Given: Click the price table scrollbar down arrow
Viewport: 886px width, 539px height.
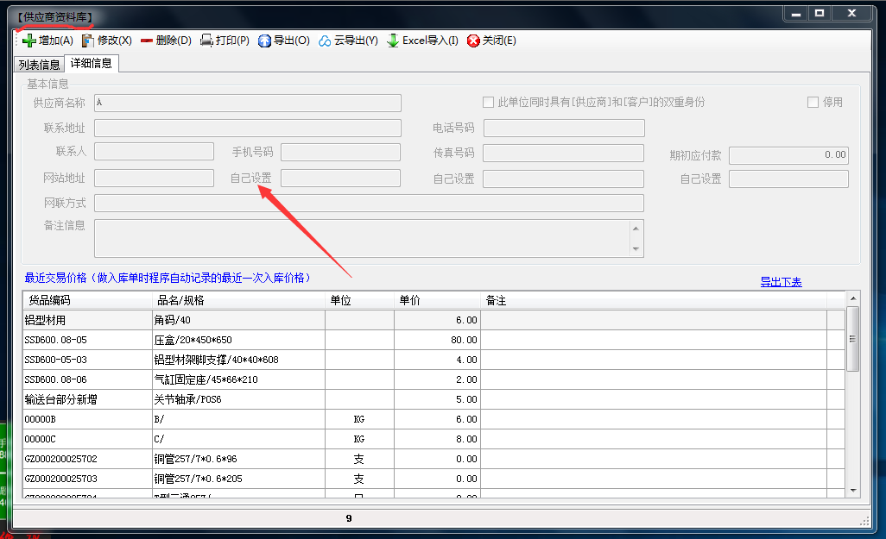Looking at the screenshot, I should pyautogui.click(x=853, y=490).
